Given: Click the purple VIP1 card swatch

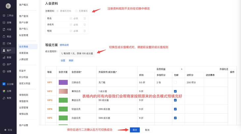Looking at the screenshot, I should coord(63,83).
